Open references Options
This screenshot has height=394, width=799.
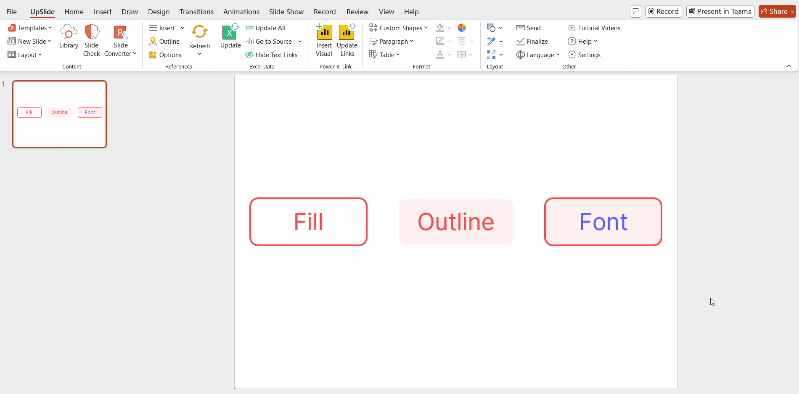click(165, 55)
